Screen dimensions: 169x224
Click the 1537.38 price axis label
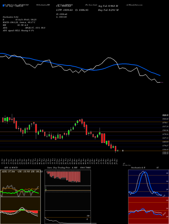165,127
